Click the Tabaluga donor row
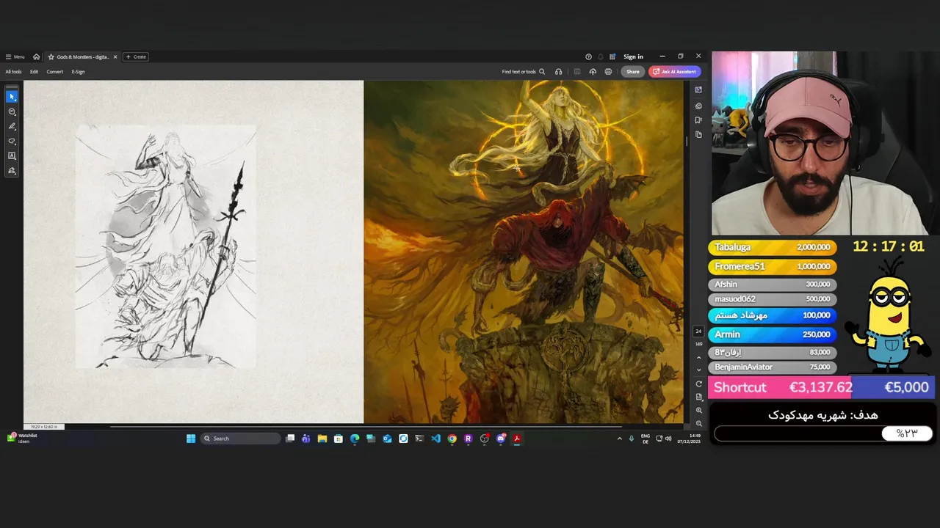 [773, 248]
